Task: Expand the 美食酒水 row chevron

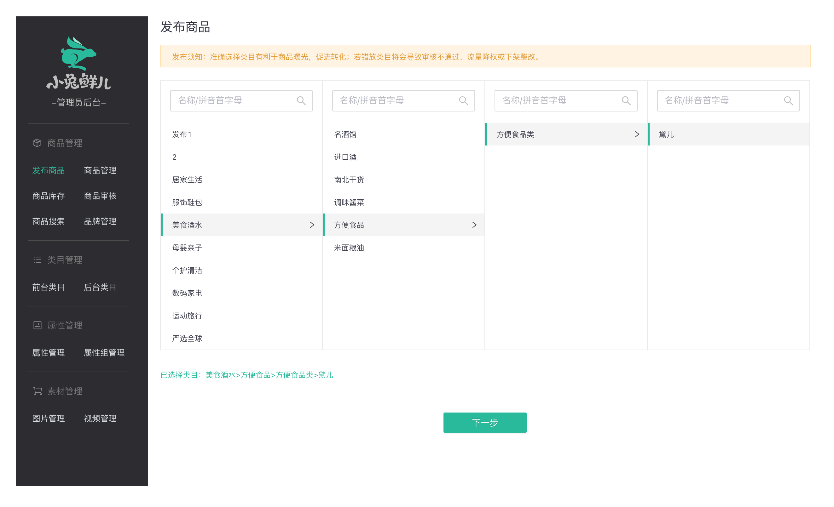Action: (x=312, y=225)
